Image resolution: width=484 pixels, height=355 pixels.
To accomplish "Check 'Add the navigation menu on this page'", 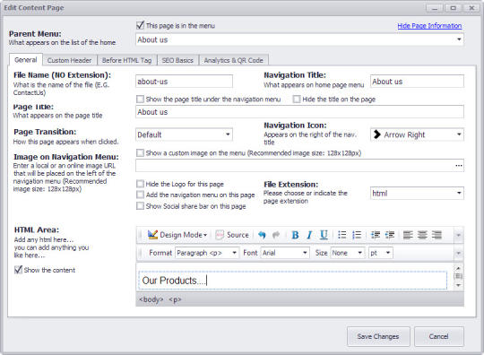I will [140, 195].
